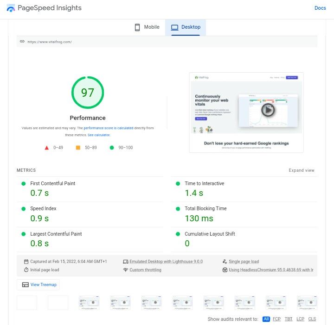Click the mobile phone icon

click(x=137, y=27)
